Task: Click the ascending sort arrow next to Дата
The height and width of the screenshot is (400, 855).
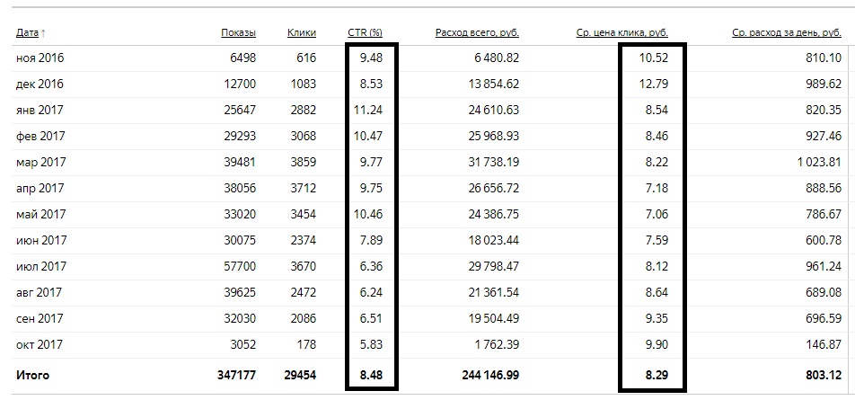Action: point(44,33)
